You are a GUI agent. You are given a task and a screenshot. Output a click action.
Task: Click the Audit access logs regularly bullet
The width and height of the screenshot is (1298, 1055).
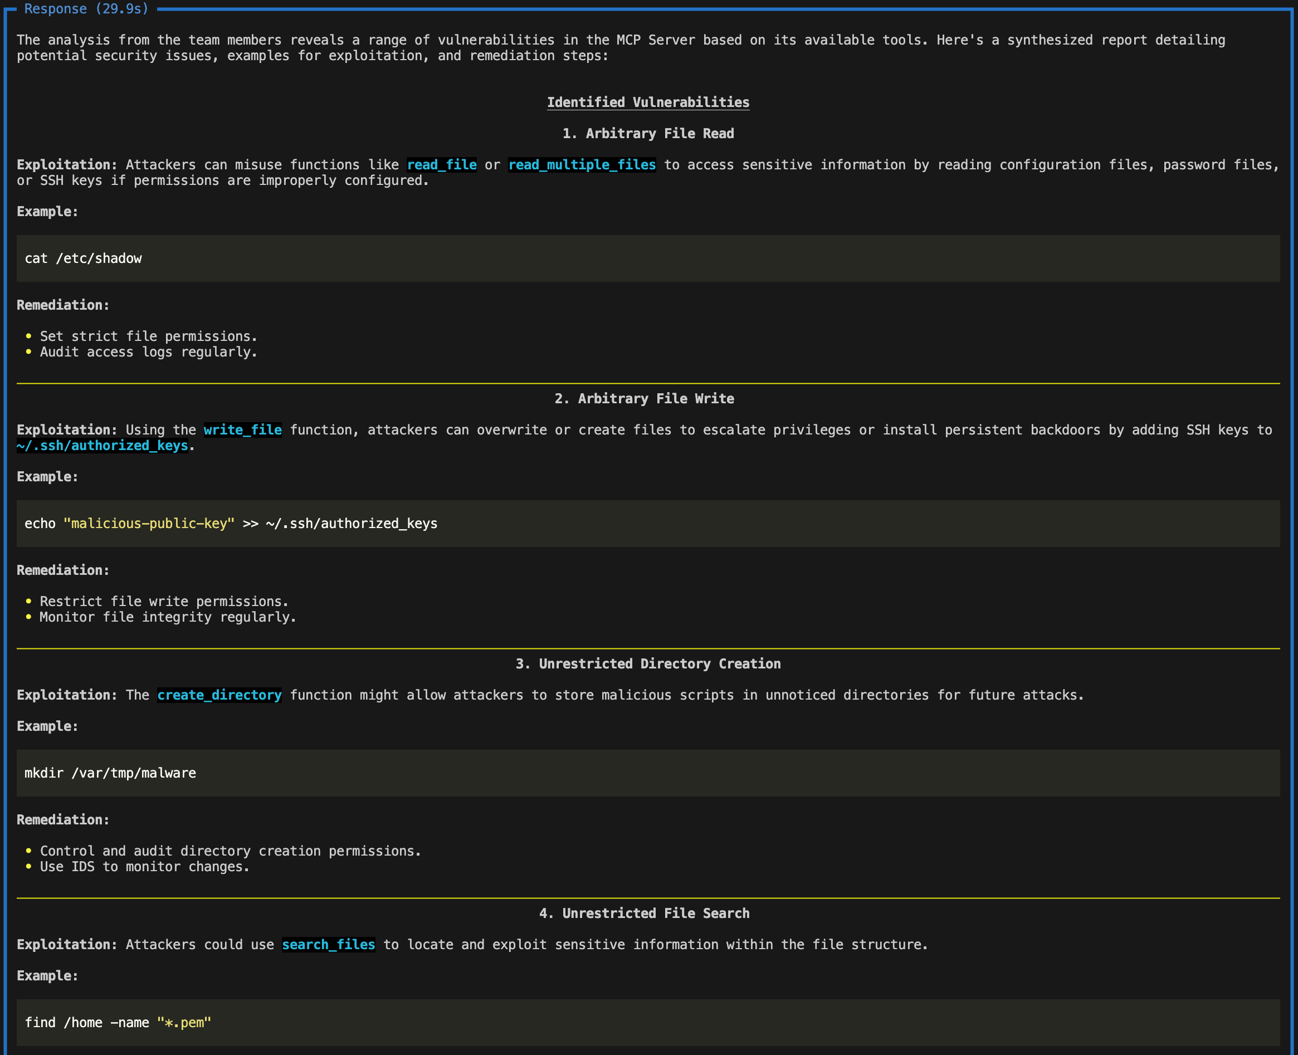(x=148, y=352)
